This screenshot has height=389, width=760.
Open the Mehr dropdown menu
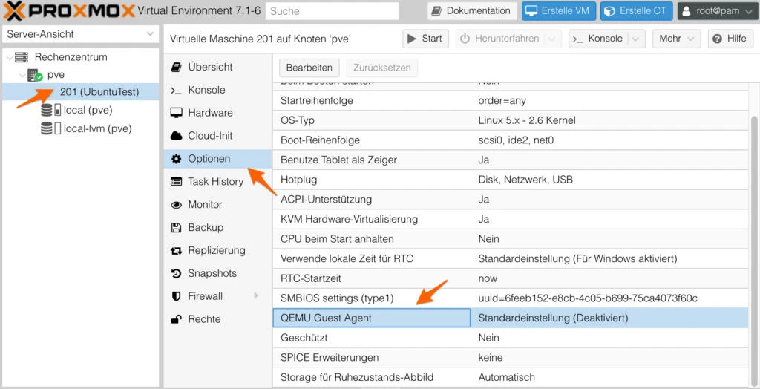pos(676,39)
